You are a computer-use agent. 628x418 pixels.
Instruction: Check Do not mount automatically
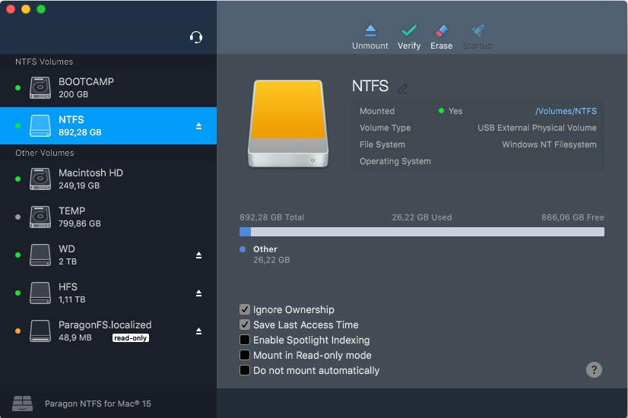pyautogui.click(x=245, y=370)
